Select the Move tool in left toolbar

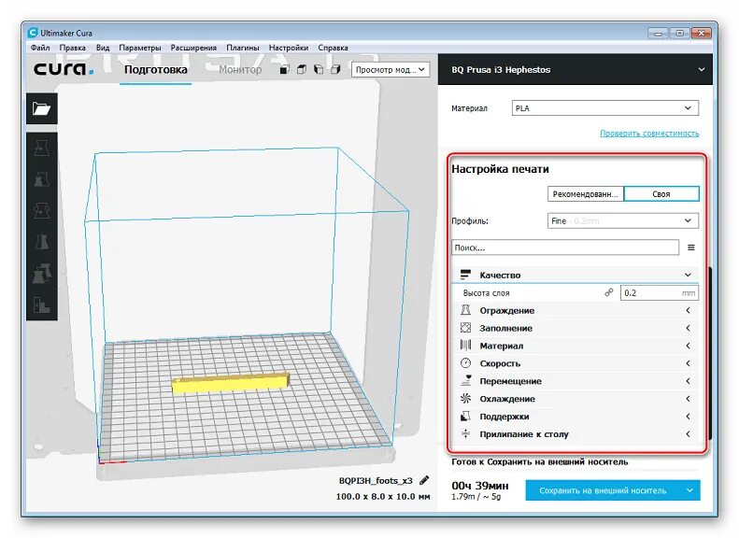pyautogui.click(x=41, y=149)
